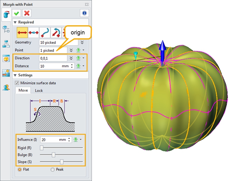Click green pick icon beside Point

click(x=78, y=50)
